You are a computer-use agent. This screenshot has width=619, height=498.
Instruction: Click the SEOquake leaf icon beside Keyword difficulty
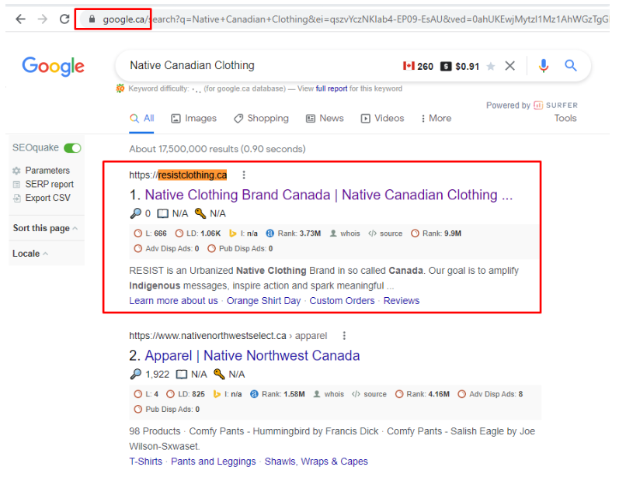[120, 88]
